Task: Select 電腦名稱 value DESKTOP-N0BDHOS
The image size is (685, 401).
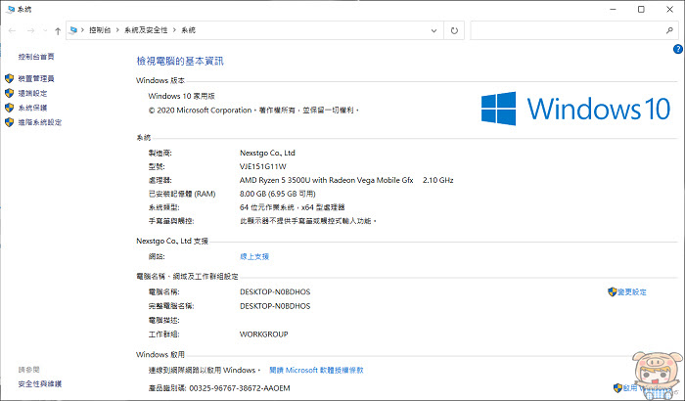Action: 275,291
